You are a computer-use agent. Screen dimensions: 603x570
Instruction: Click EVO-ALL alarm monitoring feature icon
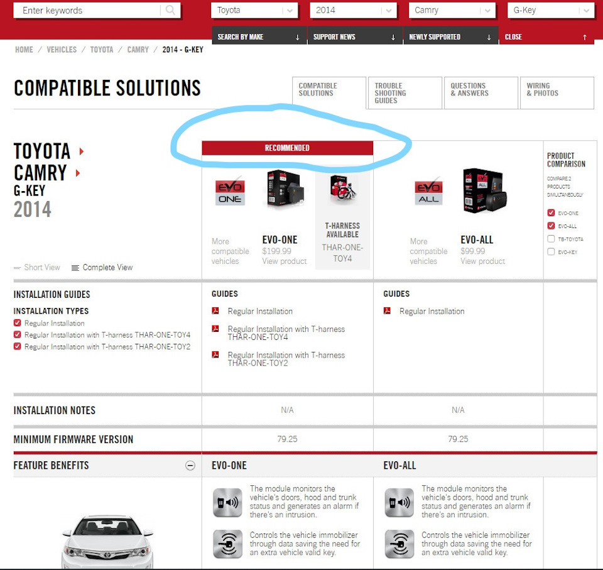(399, 502)
